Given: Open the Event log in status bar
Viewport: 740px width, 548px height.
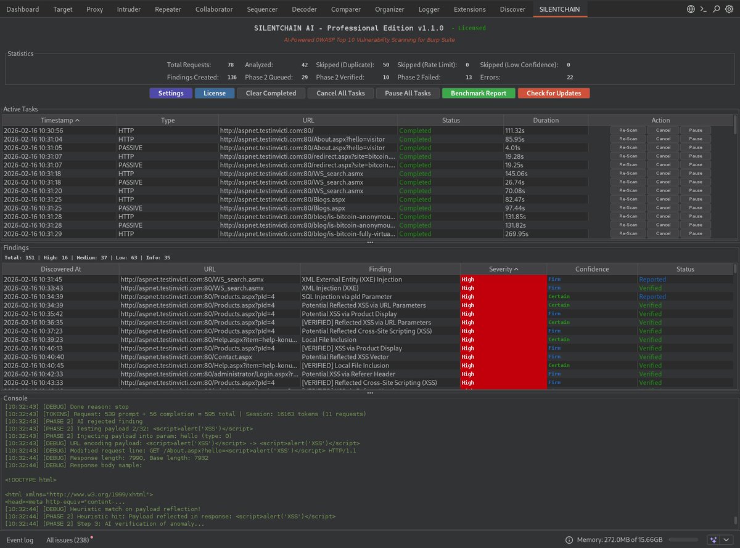Looking at the screenshot, I should [x=20, y=540].
